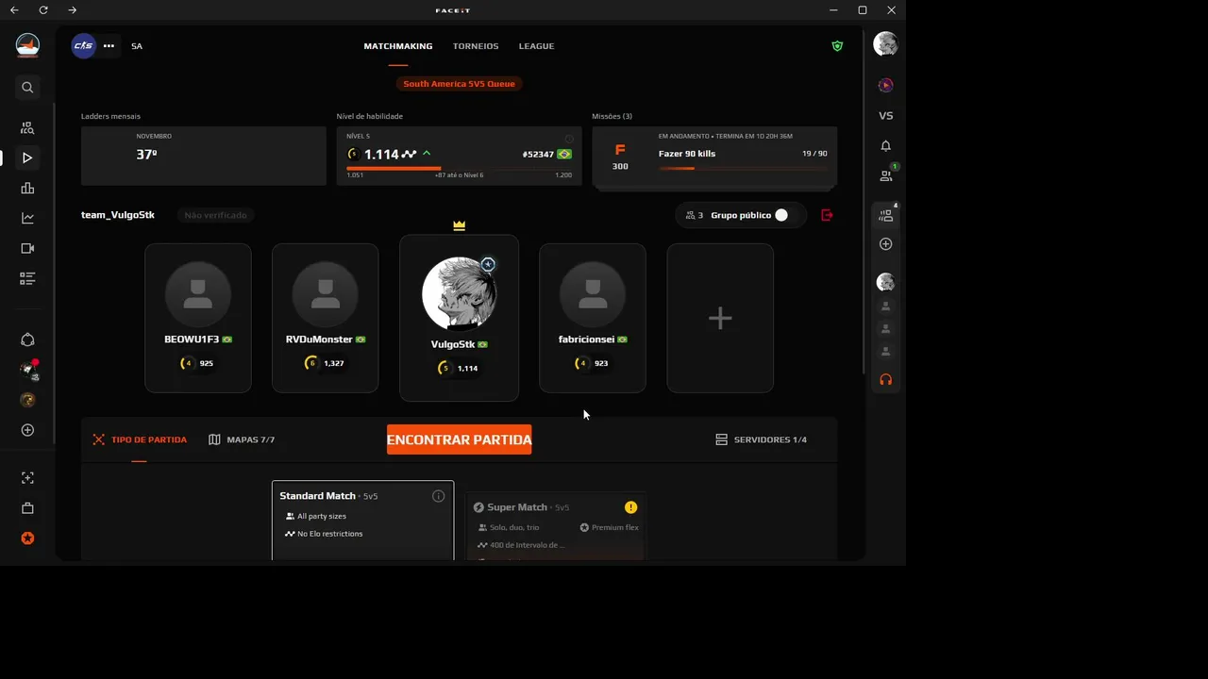Open the brown round club avatar in sidebar

(x=27, y=400)
